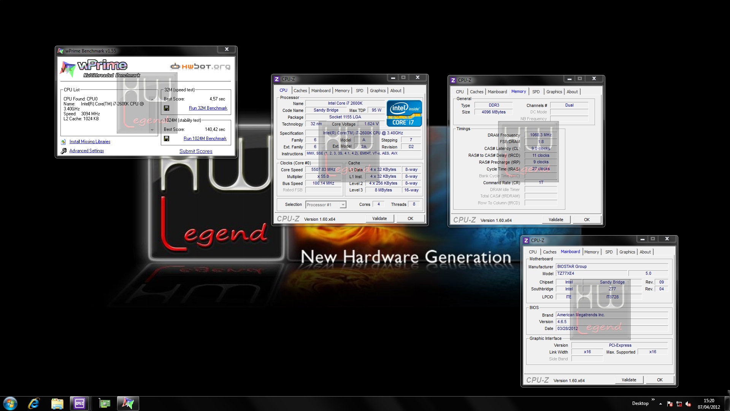730x411 pixels.
Task: Show hidden tray icons arrow
Action: coord(660,404)
